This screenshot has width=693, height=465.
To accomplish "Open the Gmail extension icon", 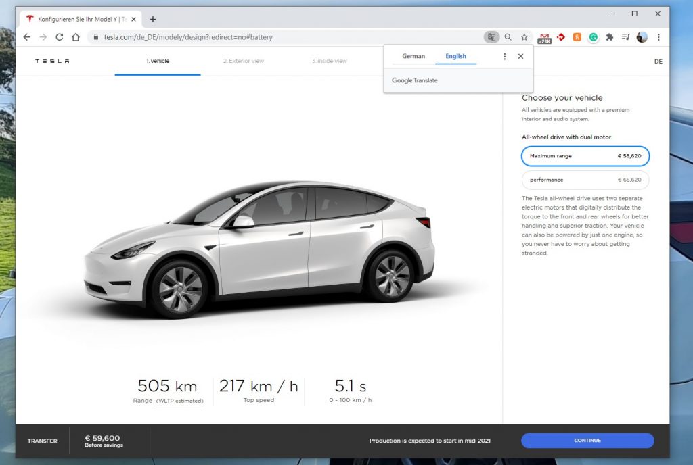I will point(544,38).
